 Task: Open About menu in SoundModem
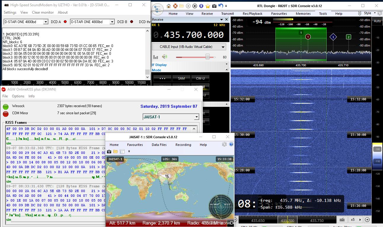pyautogui.click(x=63, y=12)
